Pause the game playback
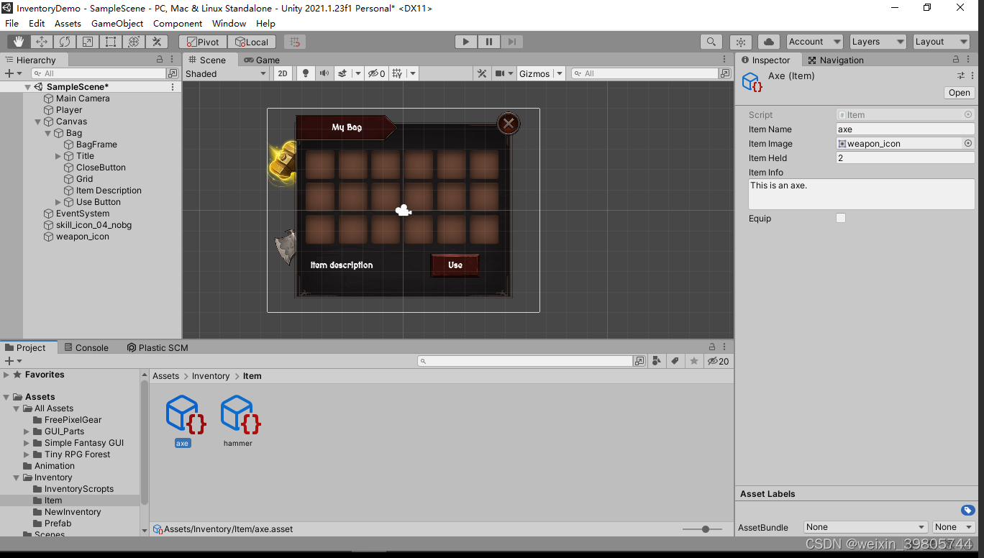The height and width of the screenshot is (558, 984). (x=489, y=42)
